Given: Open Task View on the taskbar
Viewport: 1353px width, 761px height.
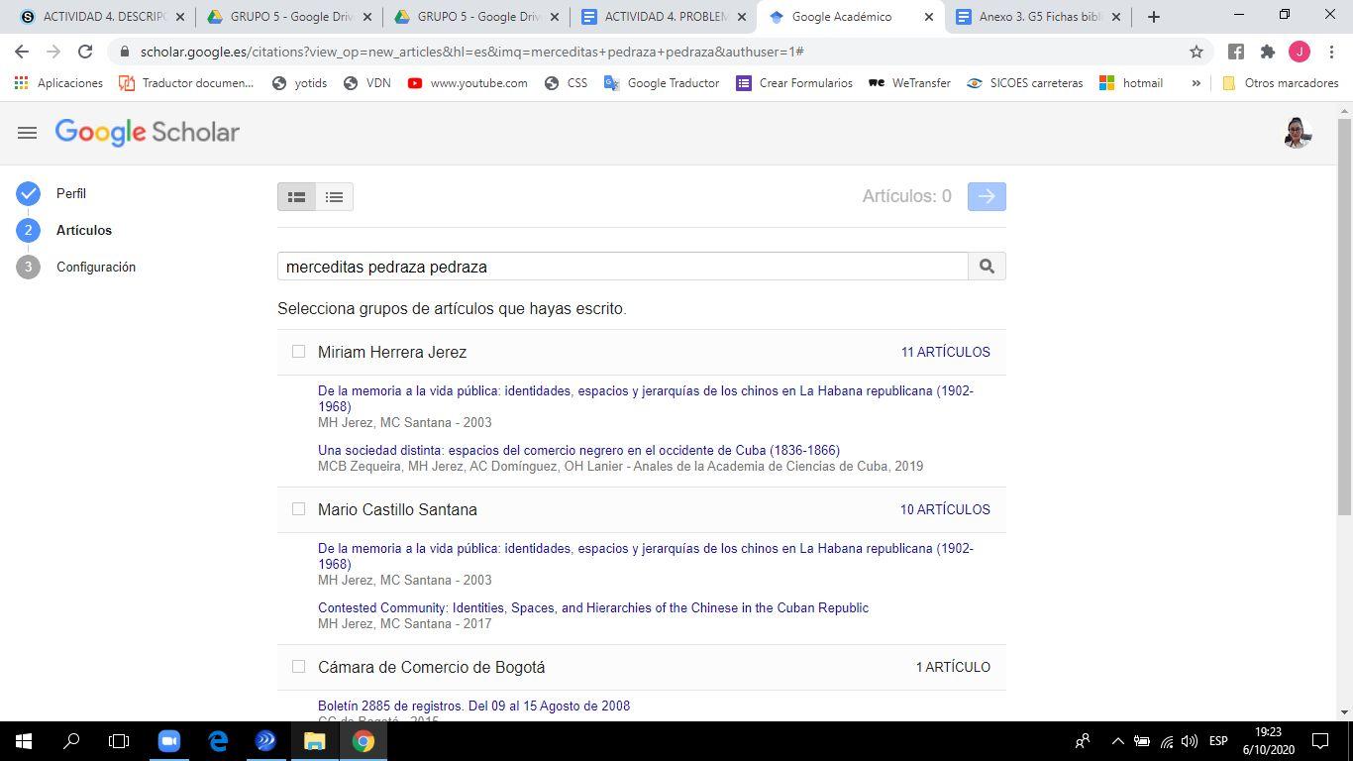Looking at the screenshot, I should (119, 740).
